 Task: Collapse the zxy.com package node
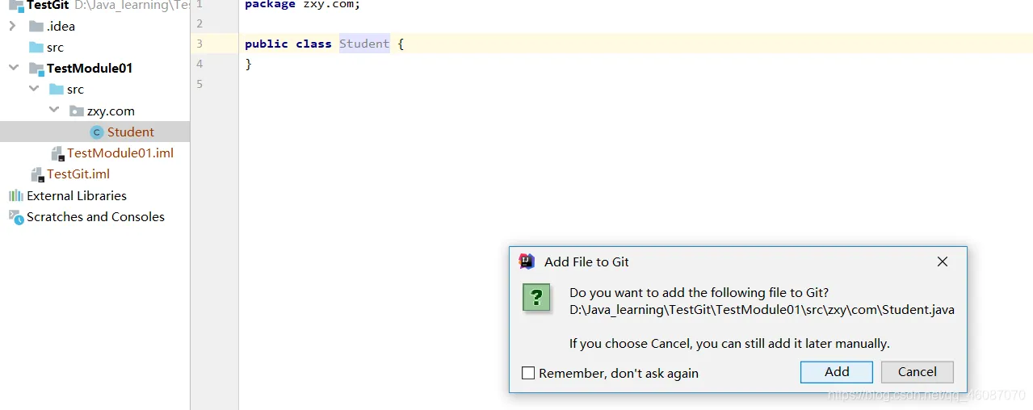tap(53, 111)
